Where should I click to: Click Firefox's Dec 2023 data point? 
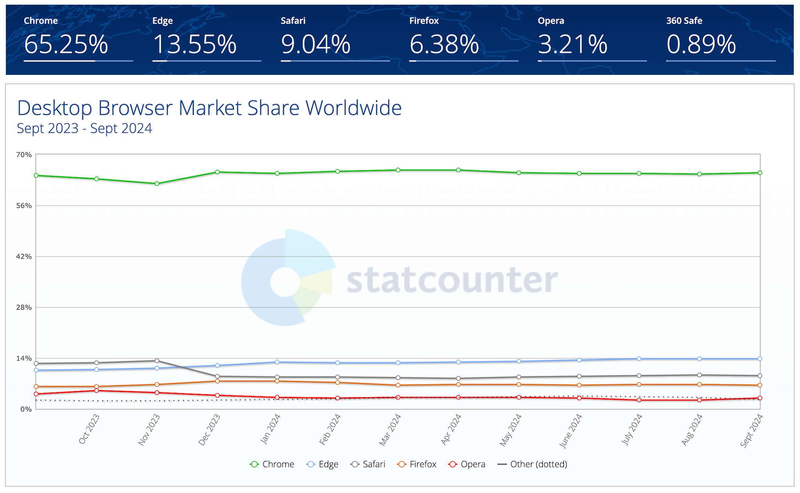click(x=217, y=381)
